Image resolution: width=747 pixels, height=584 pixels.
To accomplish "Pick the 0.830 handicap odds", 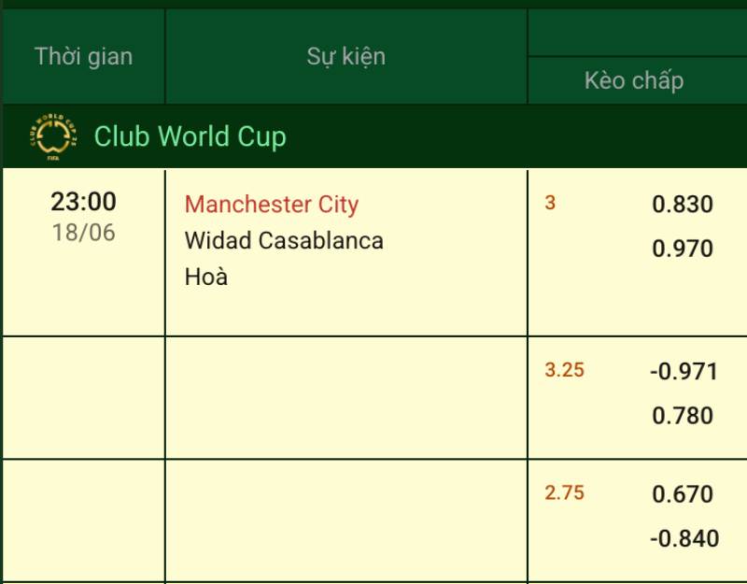I will click(683, 205).
